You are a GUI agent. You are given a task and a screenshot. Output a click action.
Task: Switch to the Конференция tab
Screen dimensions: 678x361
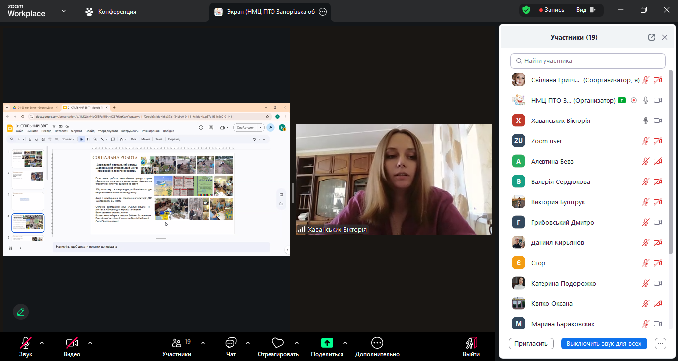tap(111, 11)
